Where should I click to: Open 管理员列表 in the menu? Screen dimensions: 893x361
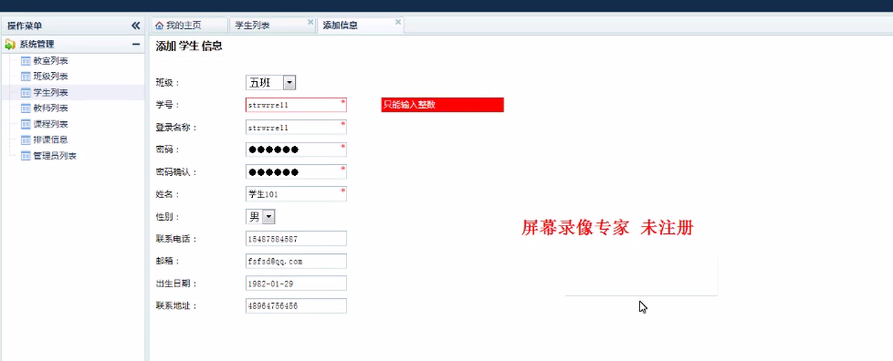point(55,156)
